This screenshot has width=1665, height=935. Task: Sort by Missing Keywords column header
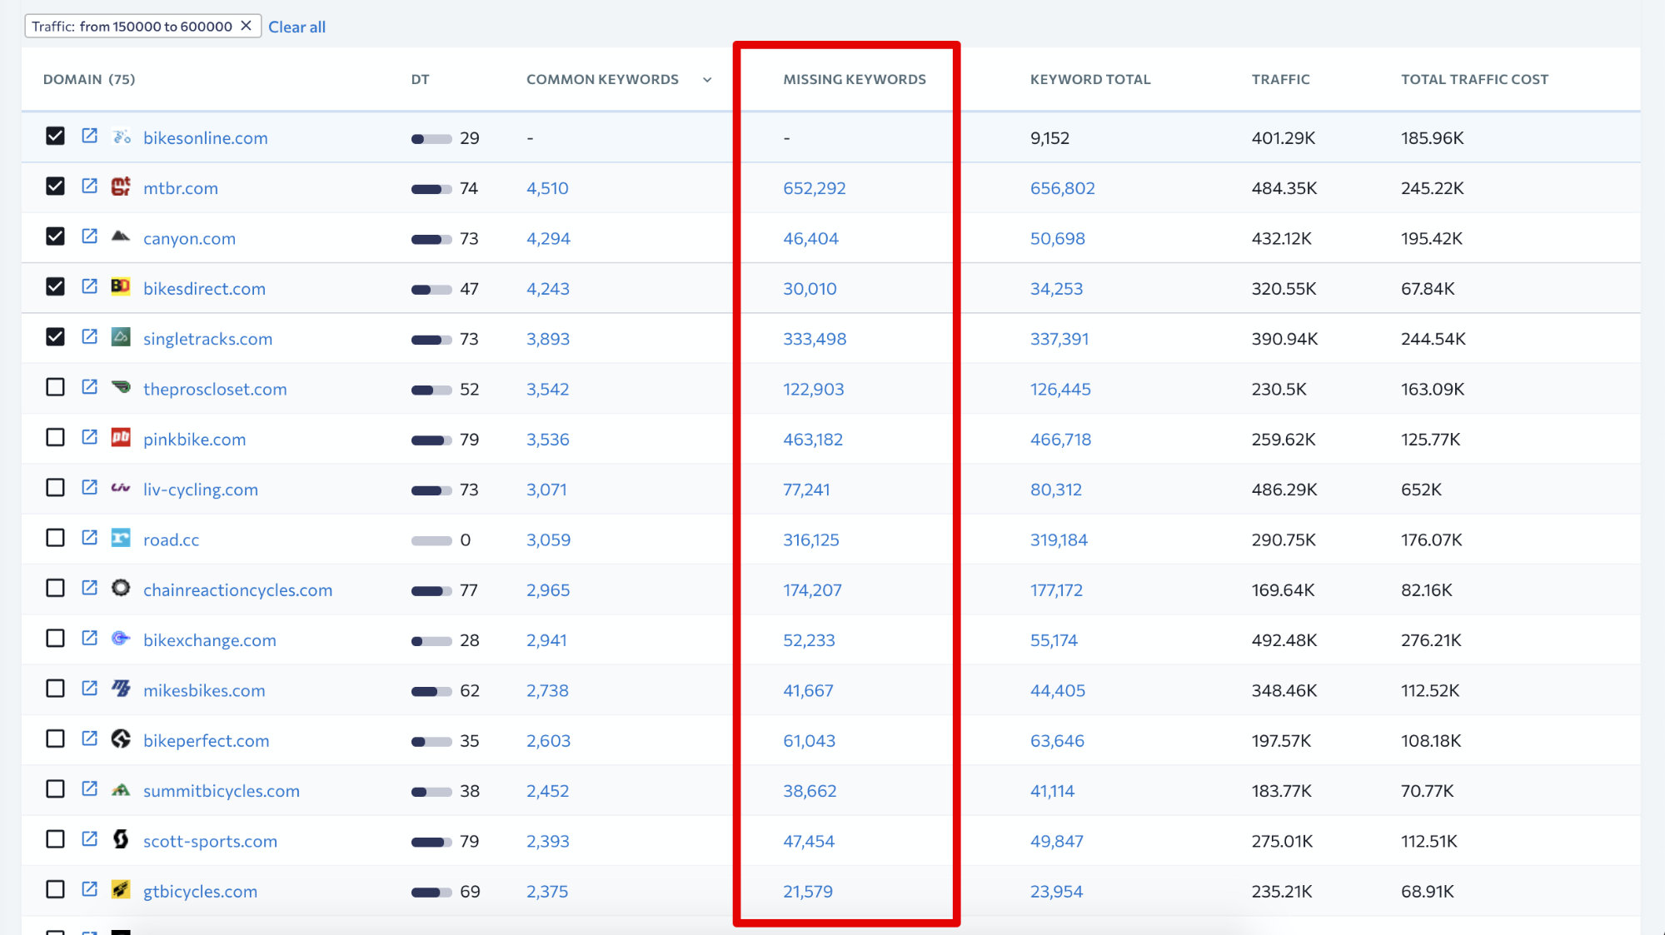(x=854, y=79)
